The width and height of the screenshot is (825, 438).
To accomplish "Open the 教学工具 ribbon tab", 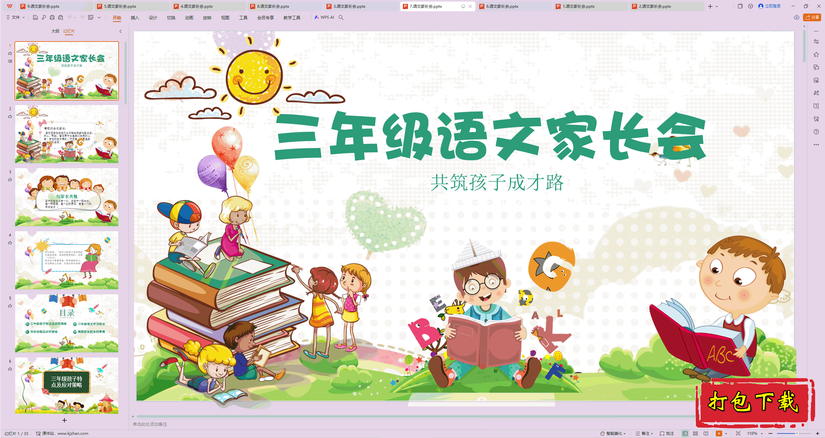I will click(x=292, y=18).
